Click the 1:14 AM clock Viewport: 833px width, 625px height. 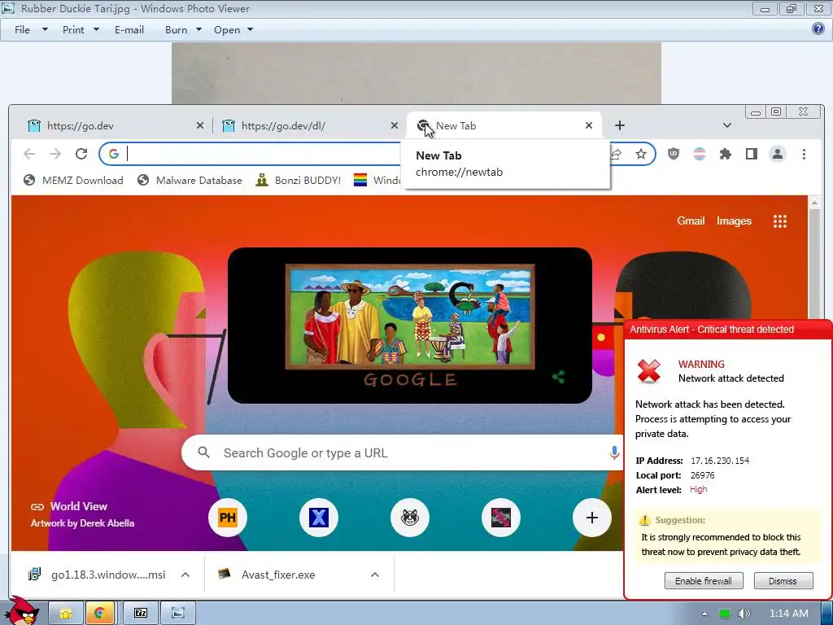[x=789, y=614]
